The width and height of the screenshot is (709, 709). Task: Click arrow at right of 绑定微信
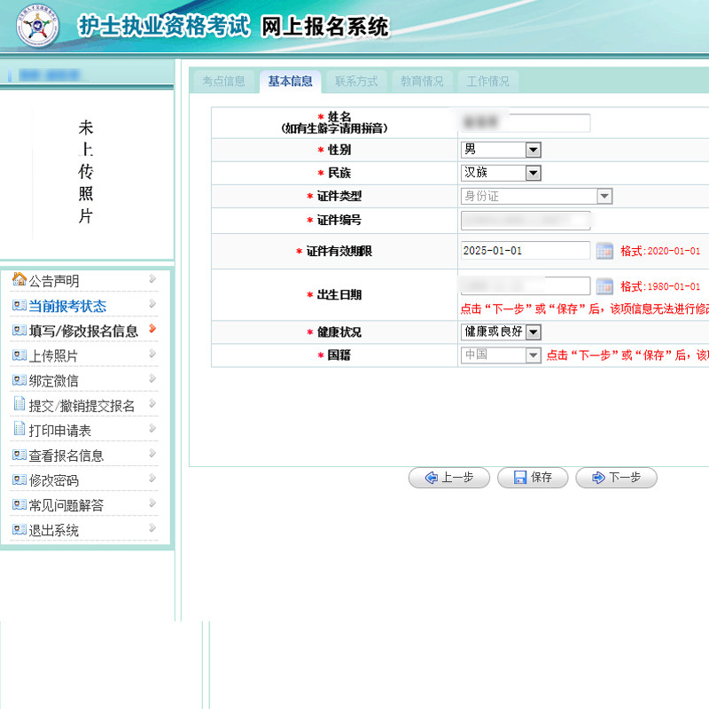[x=152, y=378]
